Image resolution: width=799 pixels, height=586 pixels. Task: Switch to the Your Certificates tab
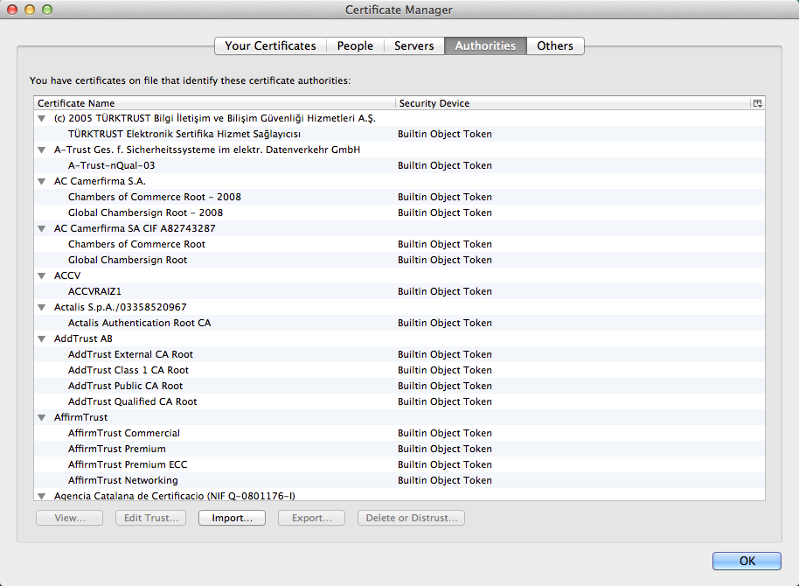(270, 45)
